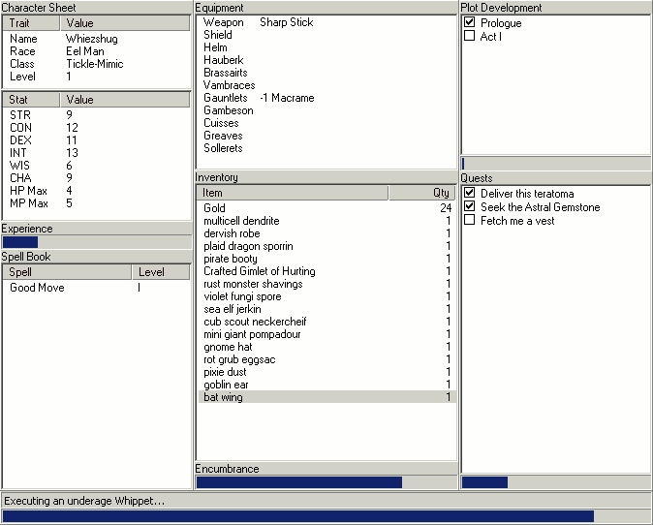Click the Spell column header
Screen dimensions: 653x525
pyautogui.click(x=66, y=272)
